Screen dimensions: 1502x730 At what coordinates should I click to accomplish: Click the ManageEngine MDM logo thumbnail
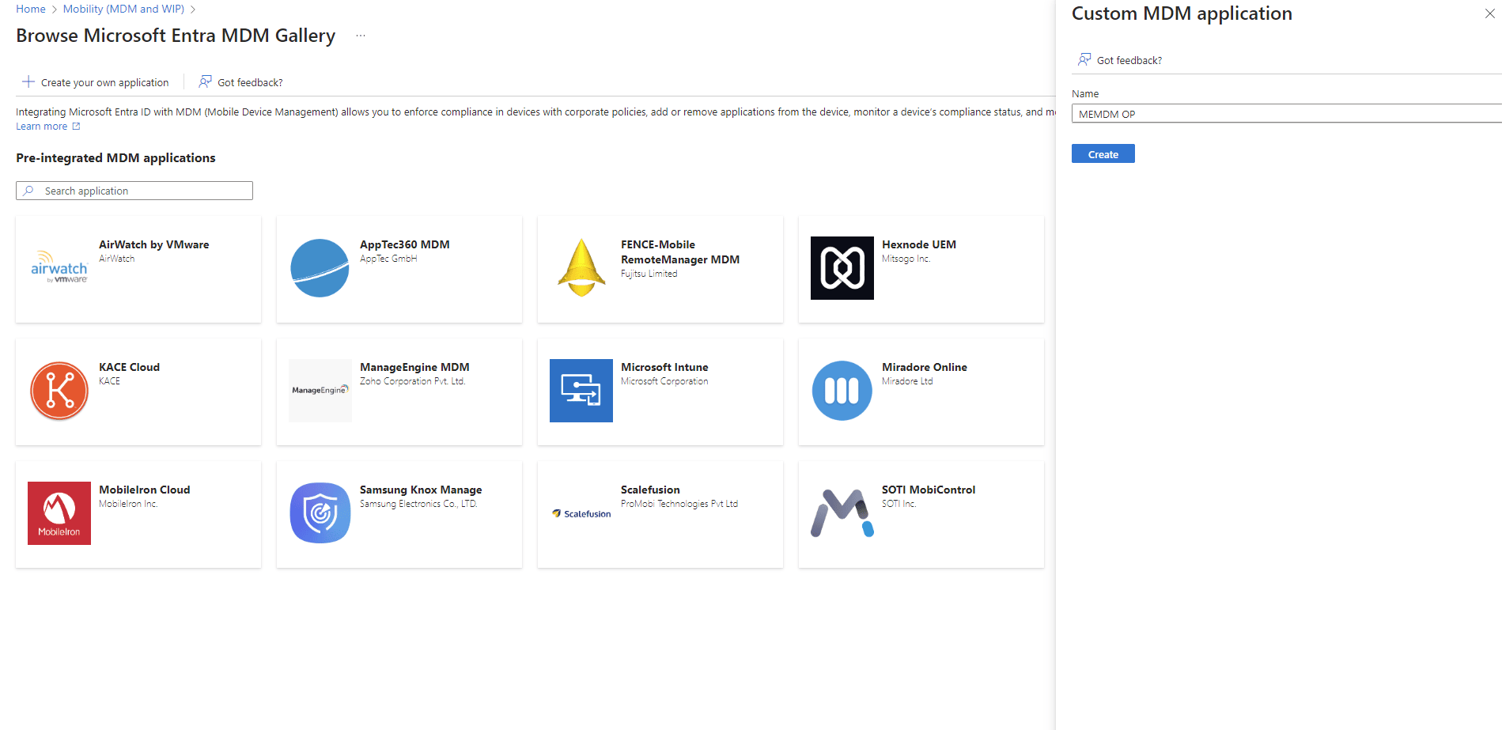coord(320,391)
